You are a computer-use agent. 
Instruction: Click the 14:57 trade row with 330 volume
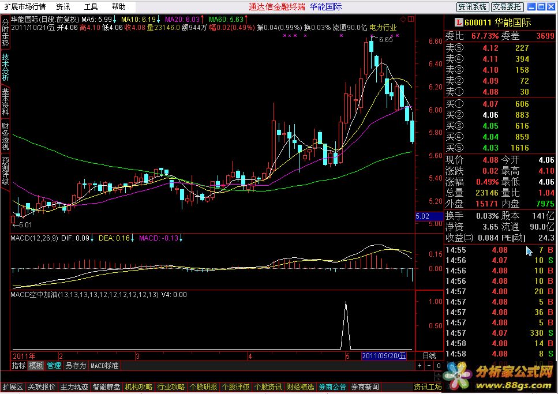click(500, 333)
